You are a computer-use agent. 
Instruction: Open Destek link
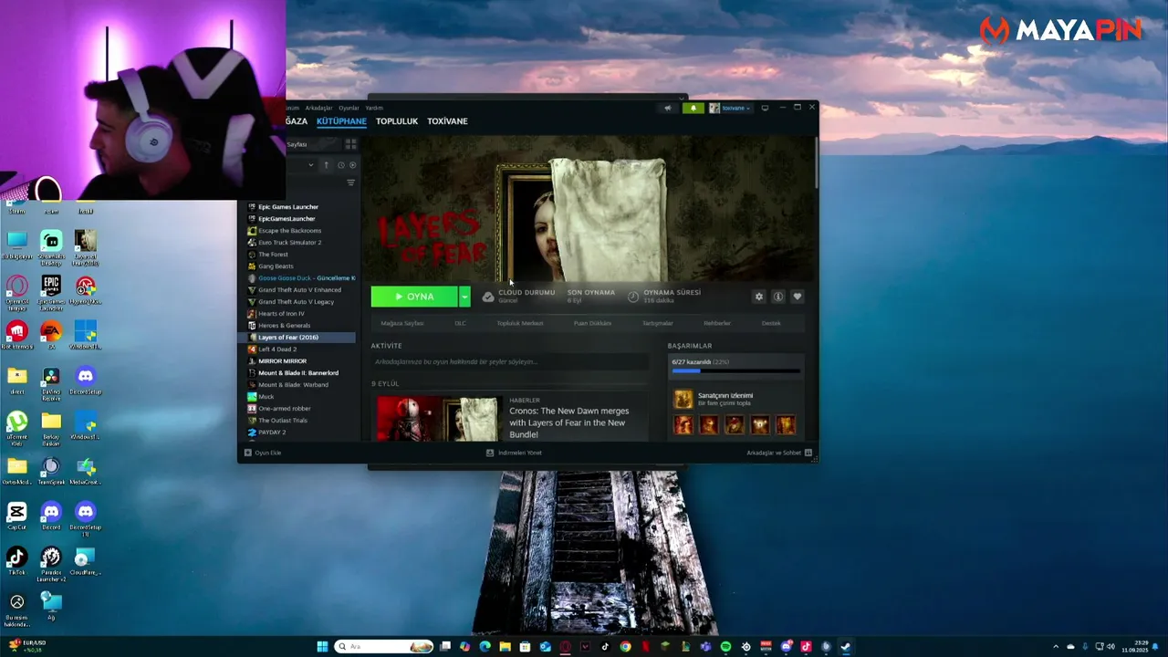click(771, 323)
